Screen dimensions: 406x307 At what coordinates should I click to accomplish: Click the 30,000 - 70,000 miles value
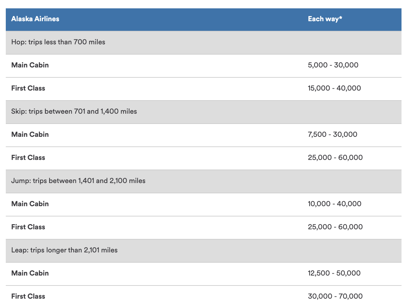(x=335, y=296)
